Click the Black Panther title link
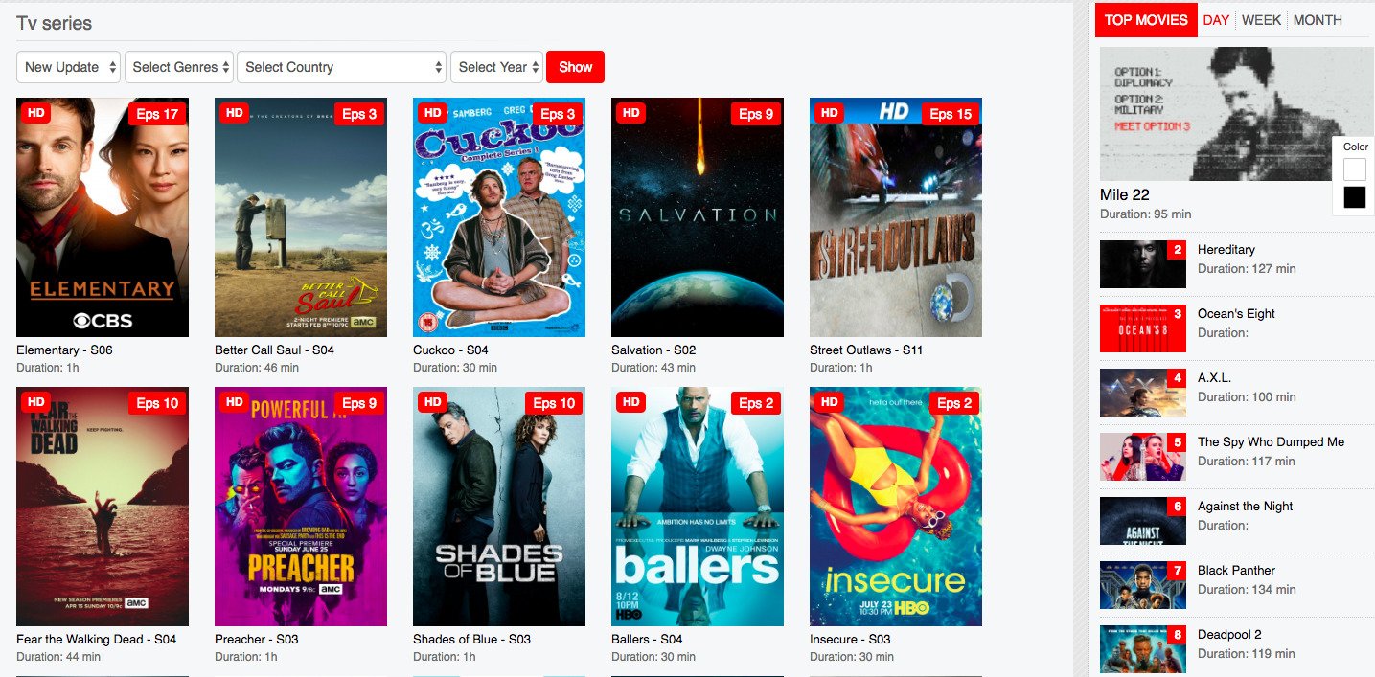This screenshot has height=677, width=1375. click(x=1236, y=571)
